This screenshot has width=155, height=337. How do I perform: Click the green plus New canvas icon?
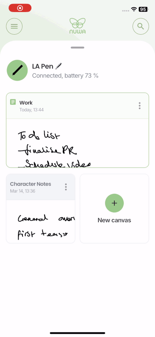click(x=114, y=203)
